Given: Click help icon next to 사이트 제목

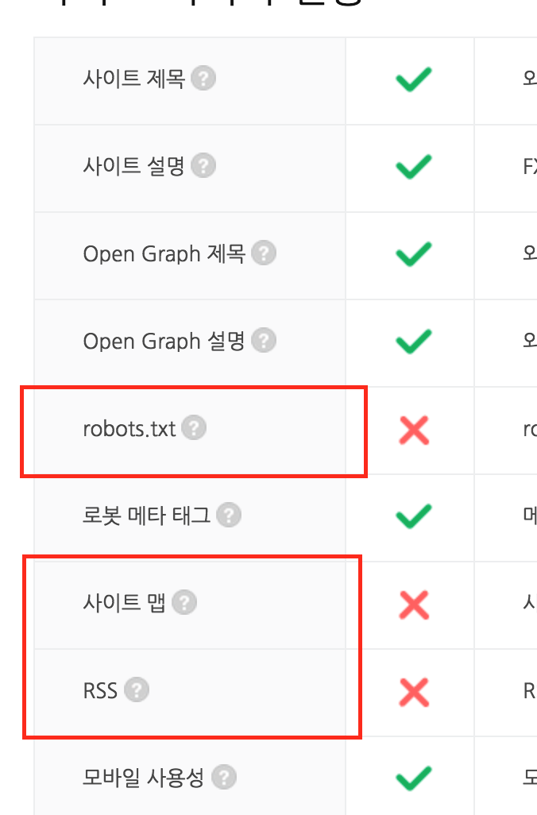Looking at the screenshot, I should [203, 79].
